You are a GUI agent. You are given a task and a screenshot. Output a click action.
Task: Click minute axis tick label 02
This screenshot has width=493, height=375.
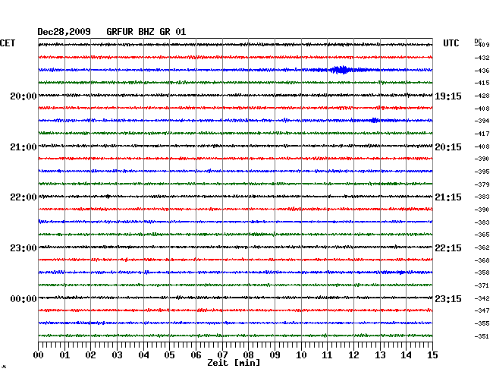coord(90,355)
